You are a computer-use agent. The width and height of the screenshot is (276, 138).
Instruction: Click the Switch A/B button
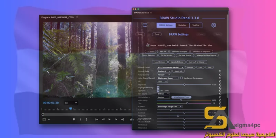(x=178, y=71)
